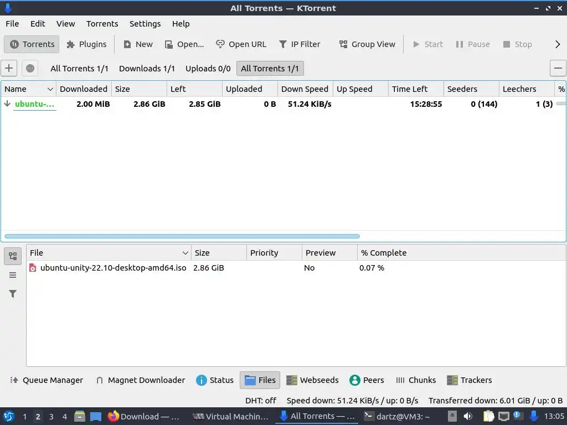Sort by Size column in torrent list
This screenshot has height=425, width=567.
[139, 89]
